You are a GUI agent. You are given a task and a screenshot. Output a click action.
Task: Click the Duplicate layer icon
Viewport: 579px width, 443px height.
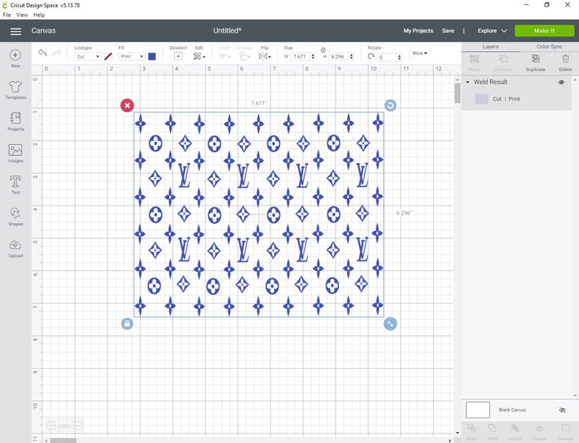[x=535, y=58]
